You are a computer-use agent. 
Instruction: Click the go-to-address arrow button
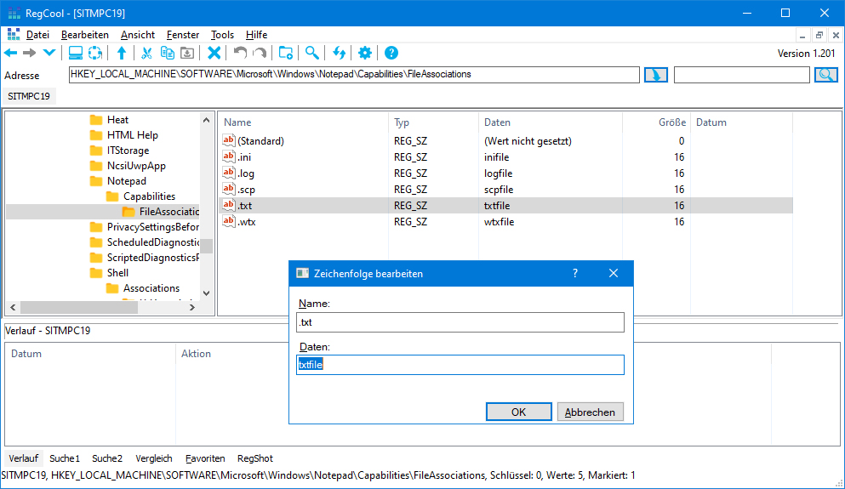(656, 75)
